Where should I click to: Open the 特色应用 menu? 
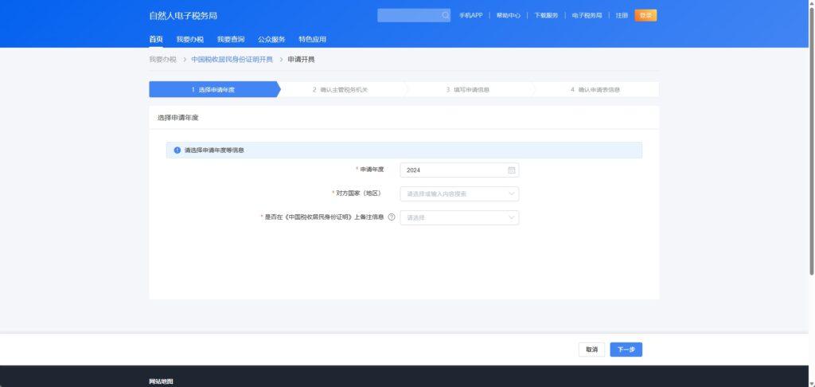[x=312, y=39]
